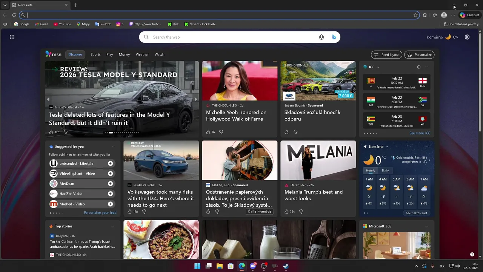Like the Melania Trump article
Image resolution: width=483 pixels, height=272 pixels.
coord(286,212)
